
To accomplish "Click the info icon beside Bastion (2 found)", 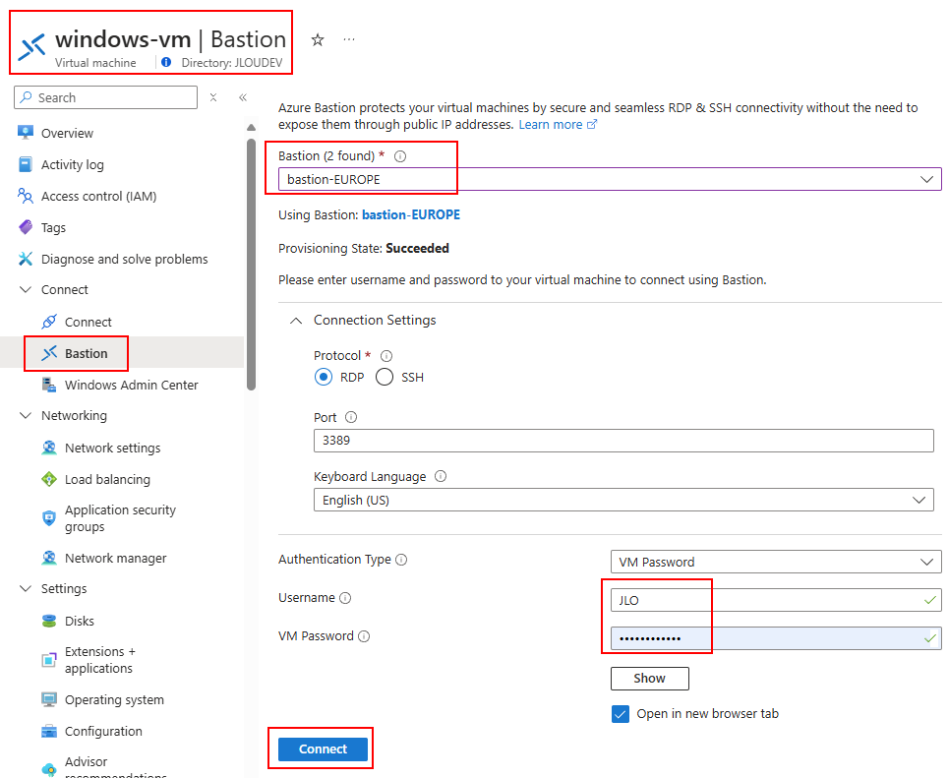I will [400, 156].
